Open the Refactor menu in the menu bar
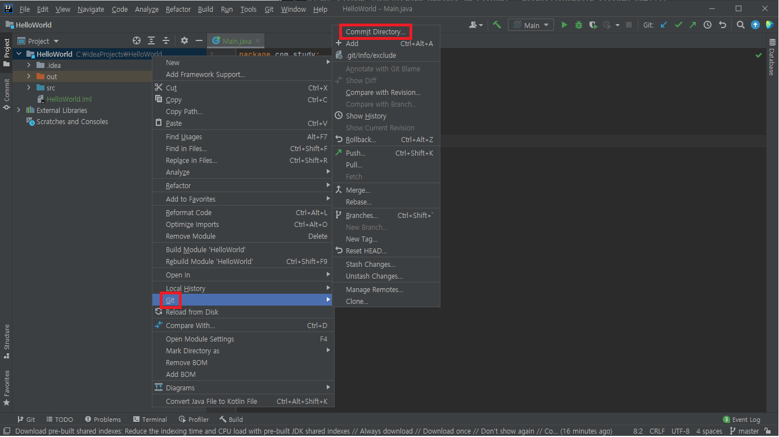 pyautogui.click(x=178, y=9)
